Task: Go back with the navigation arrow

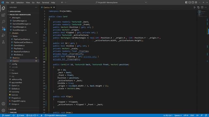Action: point(62,2)
